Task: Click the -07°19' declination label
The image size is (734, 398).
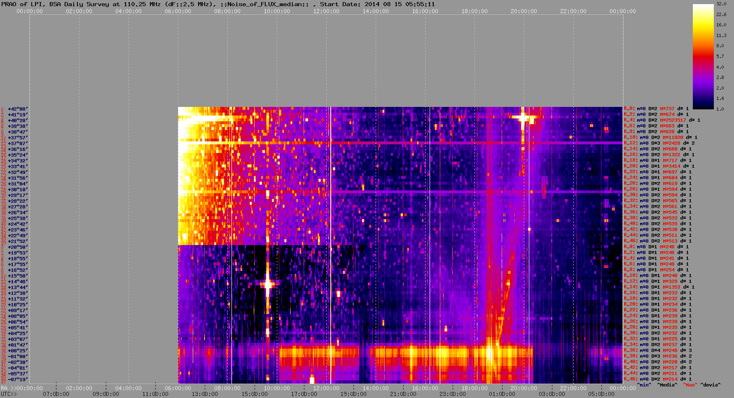Action: [18, 379]
